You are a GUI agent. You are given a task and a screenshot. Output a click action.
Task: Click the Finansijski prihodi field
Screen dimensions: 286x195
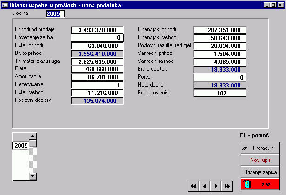pyautogui.click(x=220, y=30)
